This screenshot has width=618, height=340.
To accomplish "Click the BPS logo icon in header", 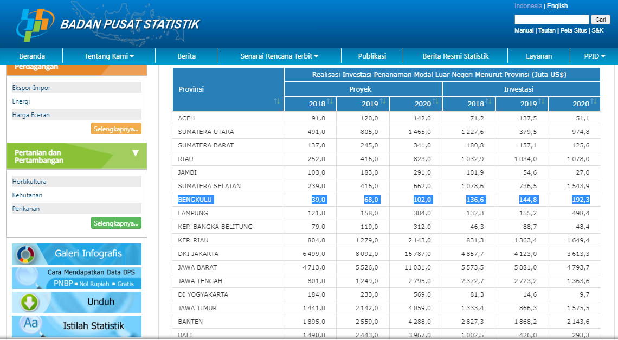I will [x=35, y=24].
